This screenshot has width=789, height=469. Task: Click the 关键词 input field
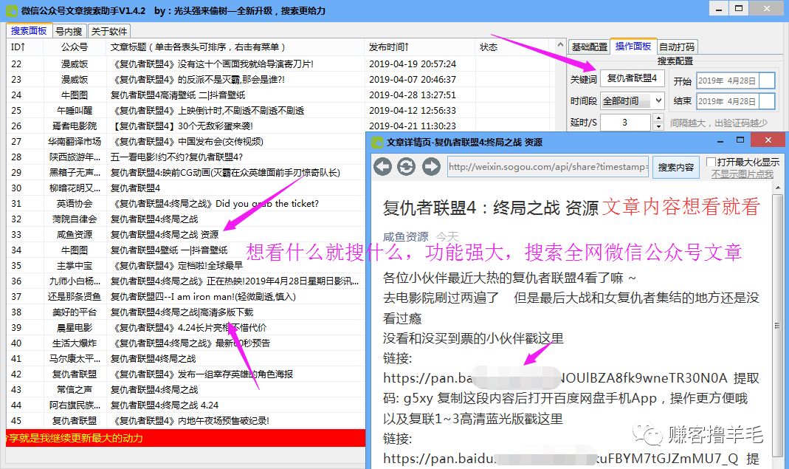(632, 78)
